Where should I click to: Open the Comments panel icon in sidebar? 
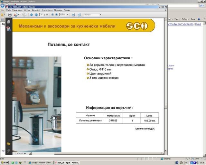(9, 143)
